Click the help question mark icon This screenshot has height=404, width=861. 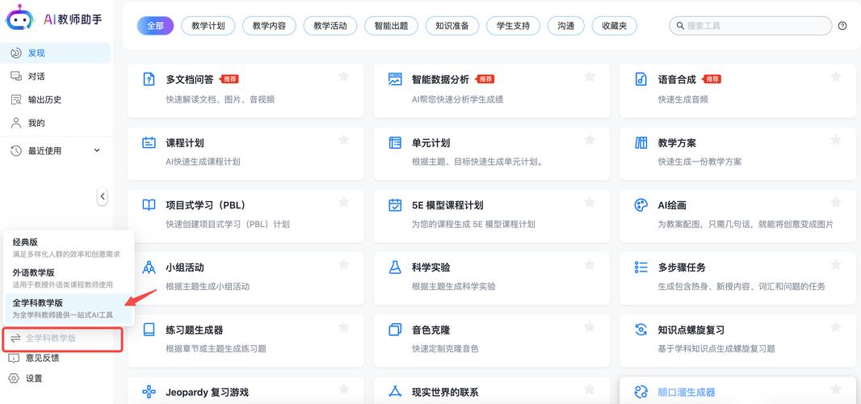pos(842,25)
